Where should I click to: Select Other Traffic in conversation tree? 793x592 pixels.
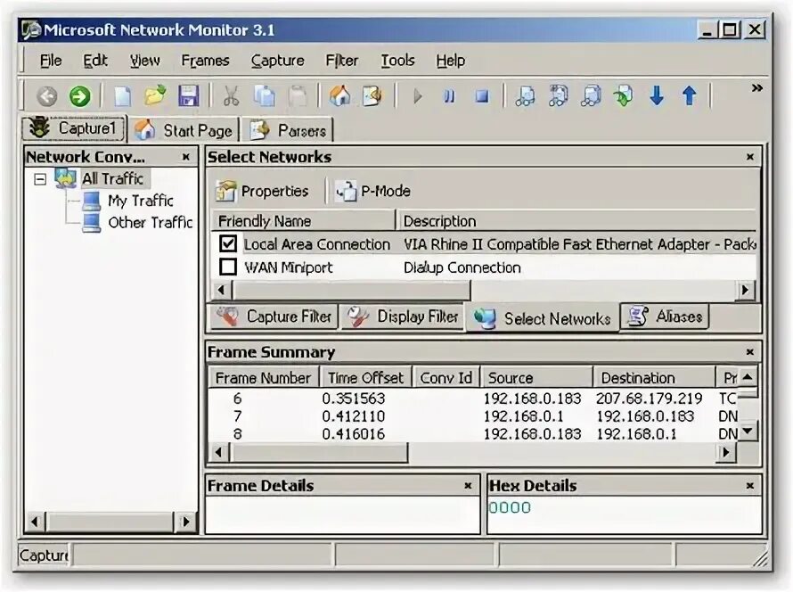(151, 223)
